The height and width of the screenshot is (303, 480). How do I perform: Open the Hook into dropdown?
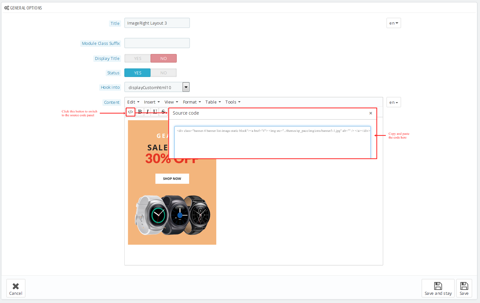click(157, 87)
